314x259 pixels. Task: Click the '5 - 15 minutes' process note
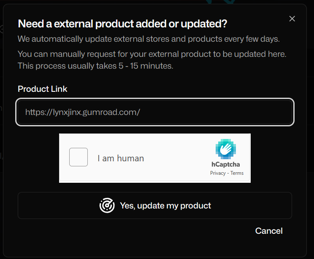(95, 66)
